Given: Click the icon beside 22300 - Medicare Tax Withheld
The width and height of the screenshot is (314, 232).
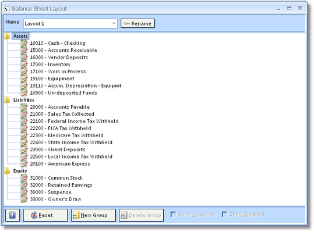Looking at the screenshot, I should coord(24,135).
